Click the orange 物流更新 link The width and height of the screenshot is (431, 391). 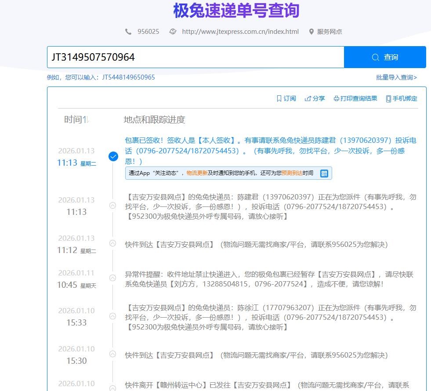point(197,173)
